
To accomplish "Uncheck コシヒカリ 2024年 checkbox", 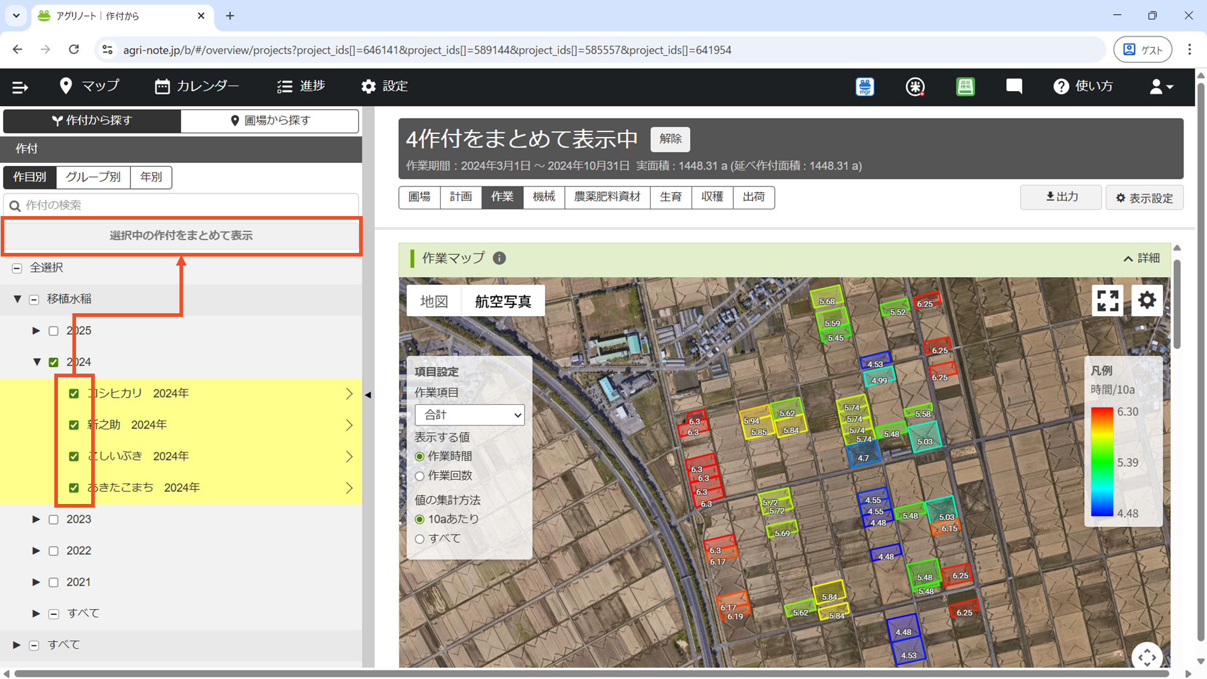I will (74, 394).
